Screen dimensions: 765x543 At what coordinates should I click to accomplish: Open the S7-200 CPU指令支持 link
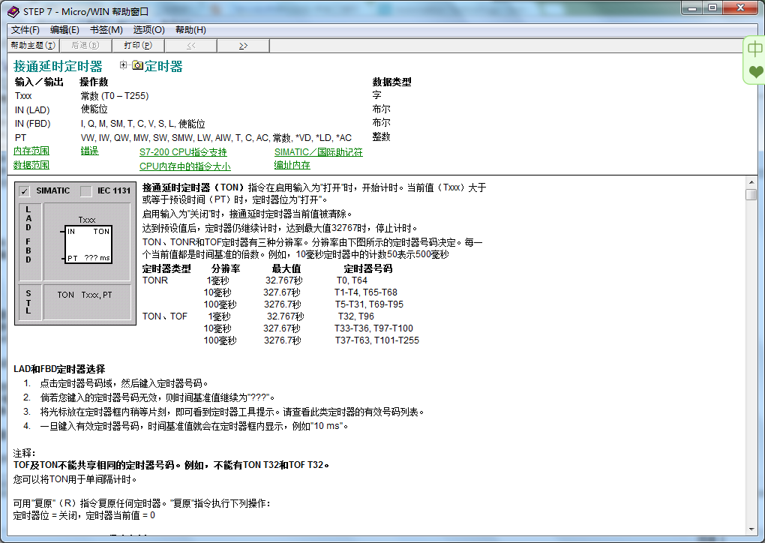point(183,152)
